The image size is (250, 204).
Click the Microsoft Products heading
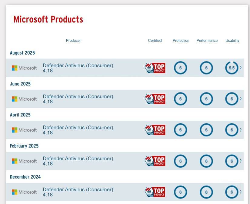point(48,19)
